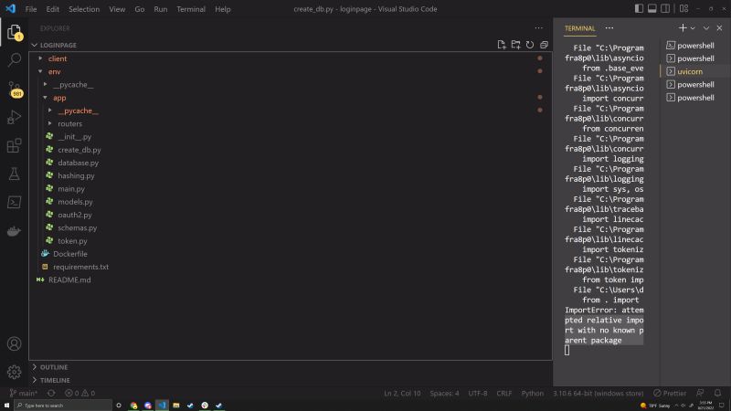The image size is (731, 411).
Task: Open customize layout button
Action: [x=683, y=8]
